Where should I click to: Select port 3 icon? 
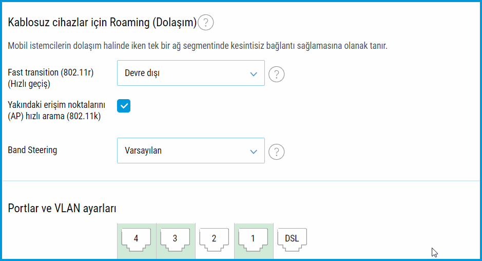coord(175,238)
